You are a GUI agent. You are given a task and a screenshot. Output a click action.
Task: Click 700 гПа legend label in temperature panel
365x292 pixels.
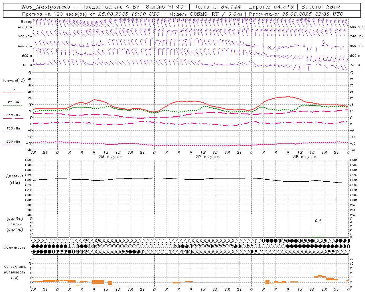(x=13, y=129)
